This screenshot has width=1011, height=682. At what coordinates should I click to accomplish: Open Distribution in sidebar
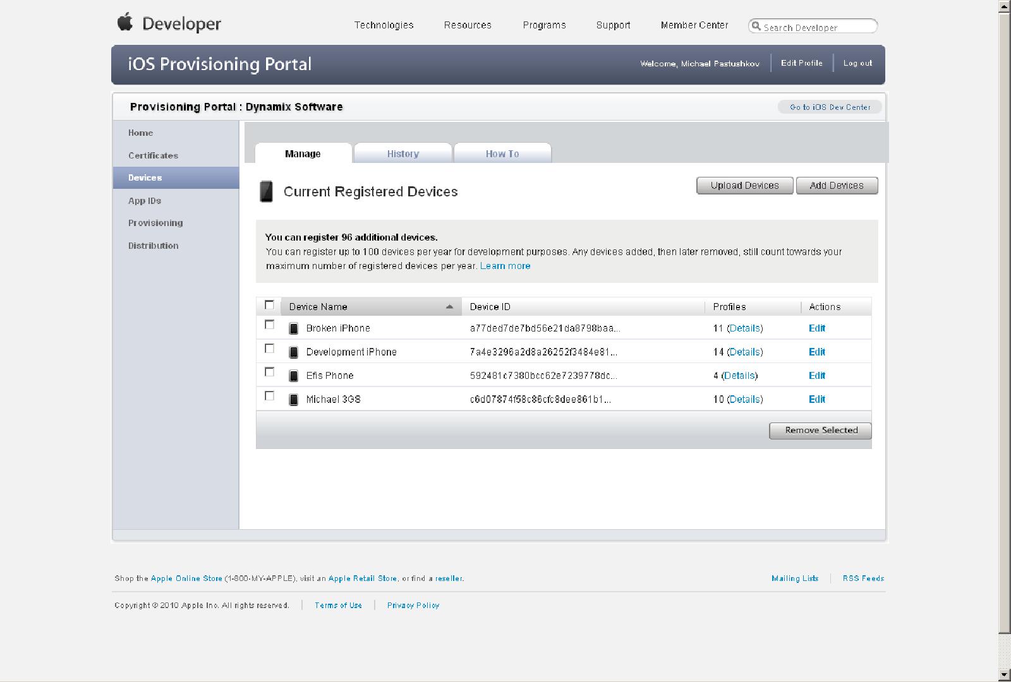point(153,246)
